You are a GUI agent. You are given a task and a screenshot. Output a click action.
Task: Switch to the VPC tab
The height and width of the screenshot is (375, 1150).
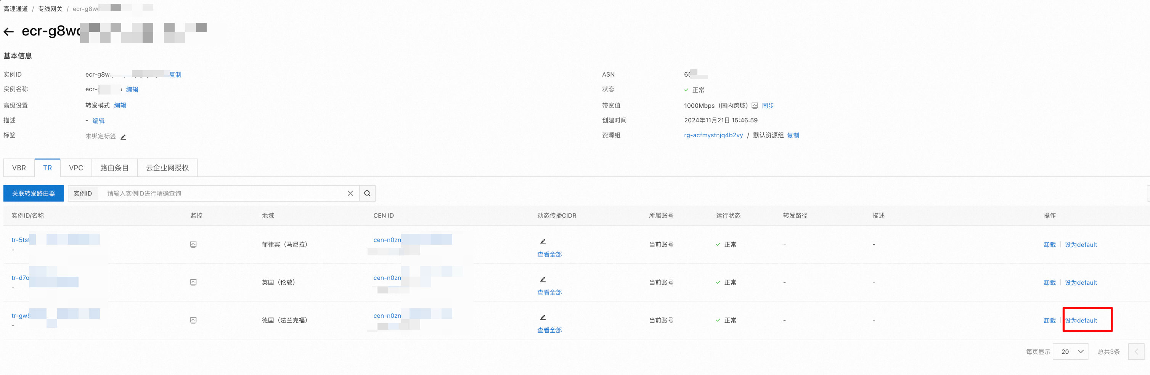(76, 168)
